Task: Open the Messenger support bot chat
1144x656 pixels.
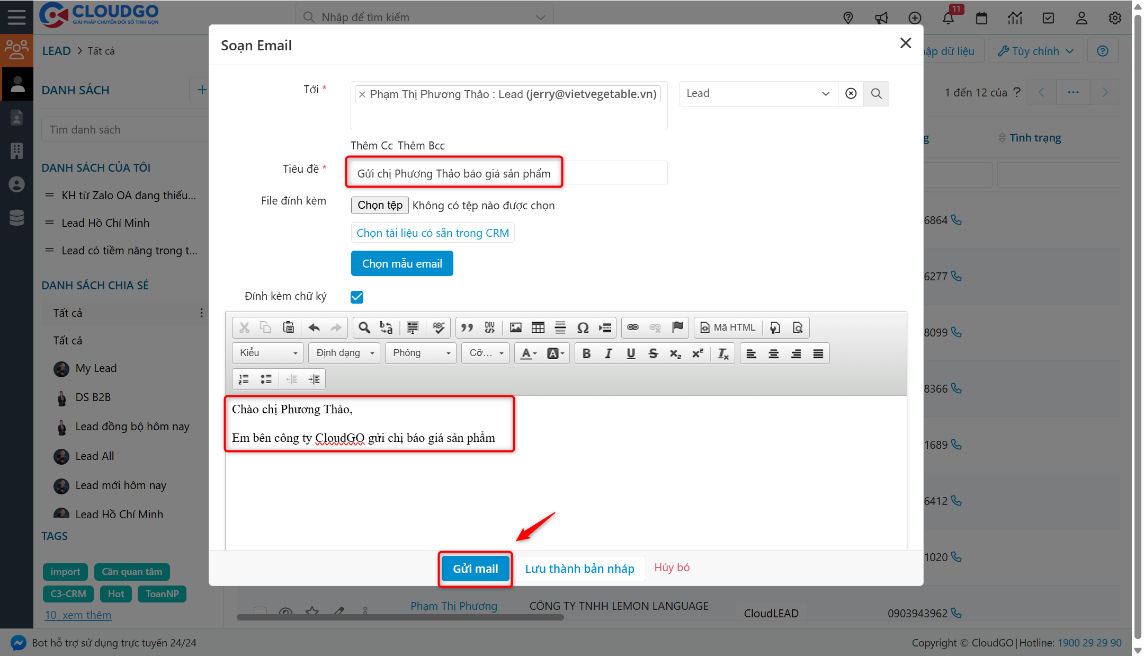Action: pos(17,642)
